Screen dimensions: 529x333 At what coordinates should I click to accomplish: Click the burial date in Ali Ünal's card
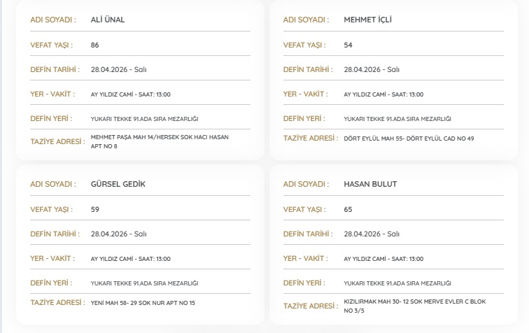118,69
